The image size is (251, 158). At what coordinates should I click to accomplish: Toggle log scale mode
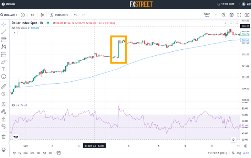(239, 153)
